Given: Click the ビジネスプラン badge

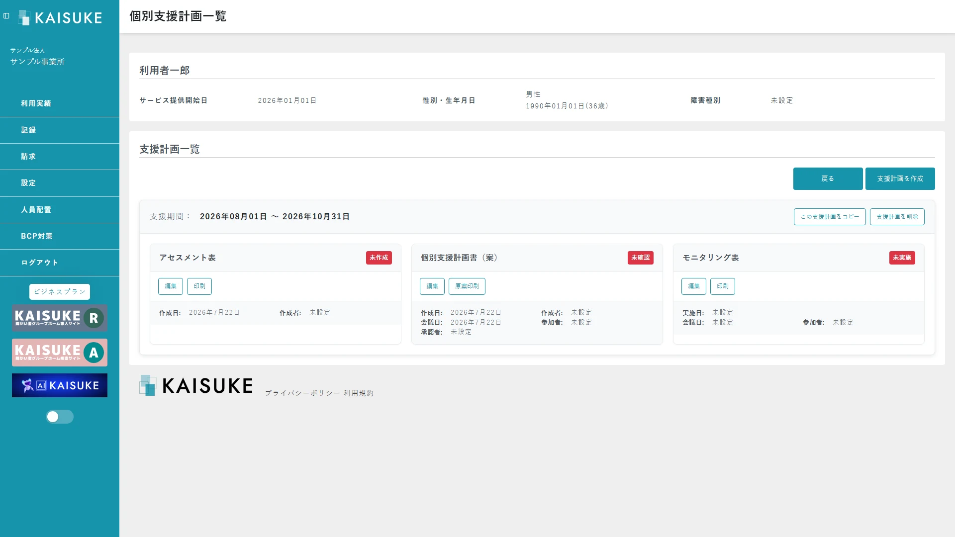Looking at the screenshot, I should pos(60,292).
